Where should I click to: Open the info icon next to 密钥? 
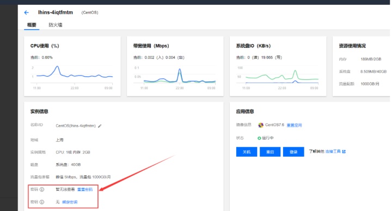tap(42, 202)
